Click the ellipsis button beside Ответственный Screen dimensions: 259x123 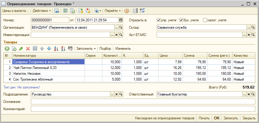pyautogui.click(x=244, y=94)
